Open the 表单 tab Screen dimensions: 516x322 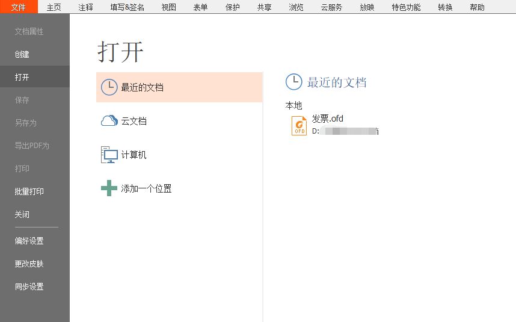click(200, 7)
